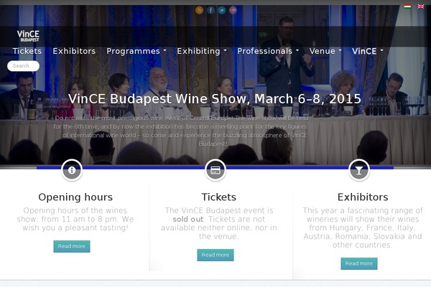
Task: Expand the VinCE dropdown in navigation
Action: pyautogui.click(x=368, y=51)
